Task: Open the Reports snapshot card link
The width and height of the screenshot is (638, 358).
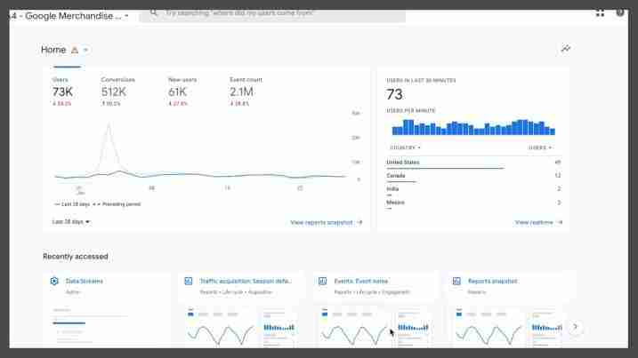Action: (492, 281)
